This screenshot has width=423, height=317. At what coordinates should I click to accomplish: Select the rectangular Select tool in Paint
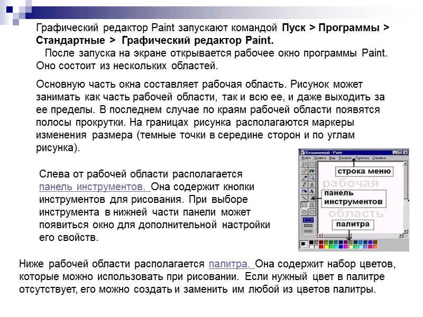tap(312, 164)
